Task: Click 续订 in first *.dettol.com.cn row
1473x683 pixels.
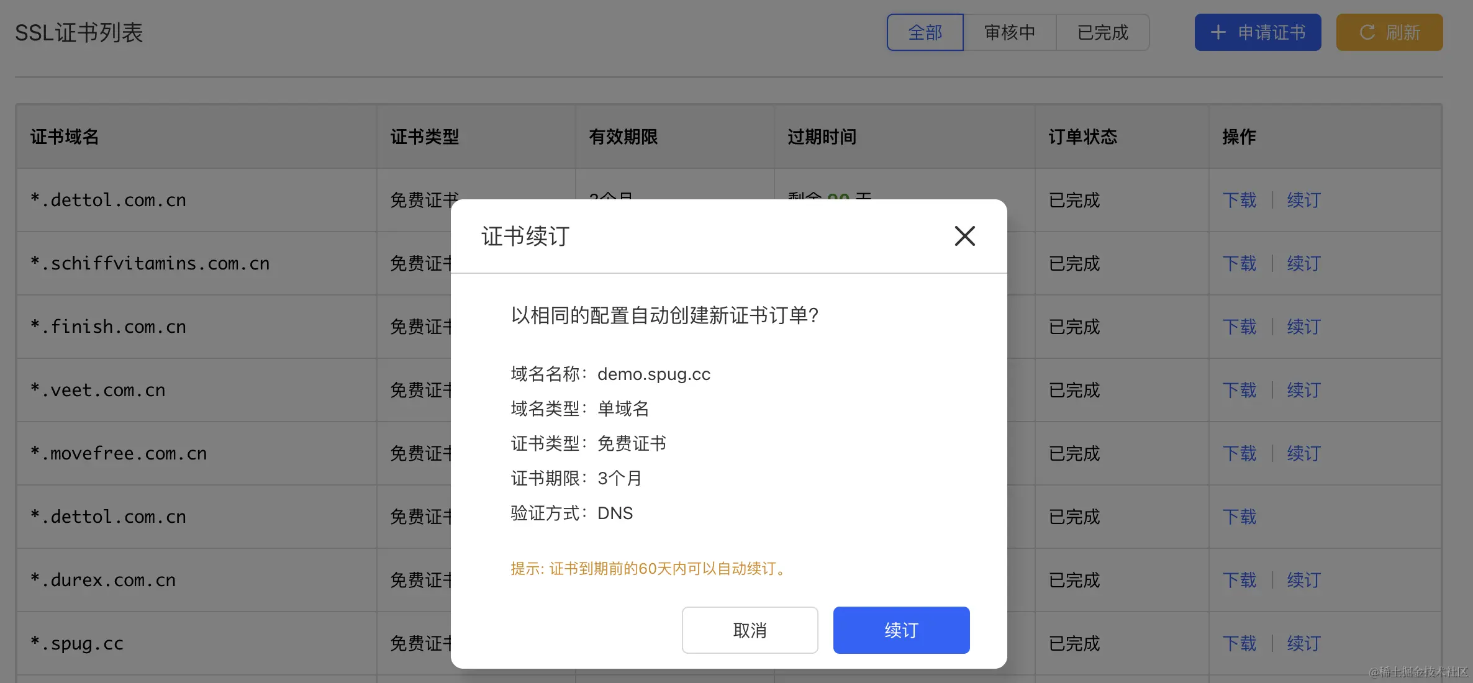Action: tap(1303, 200)
